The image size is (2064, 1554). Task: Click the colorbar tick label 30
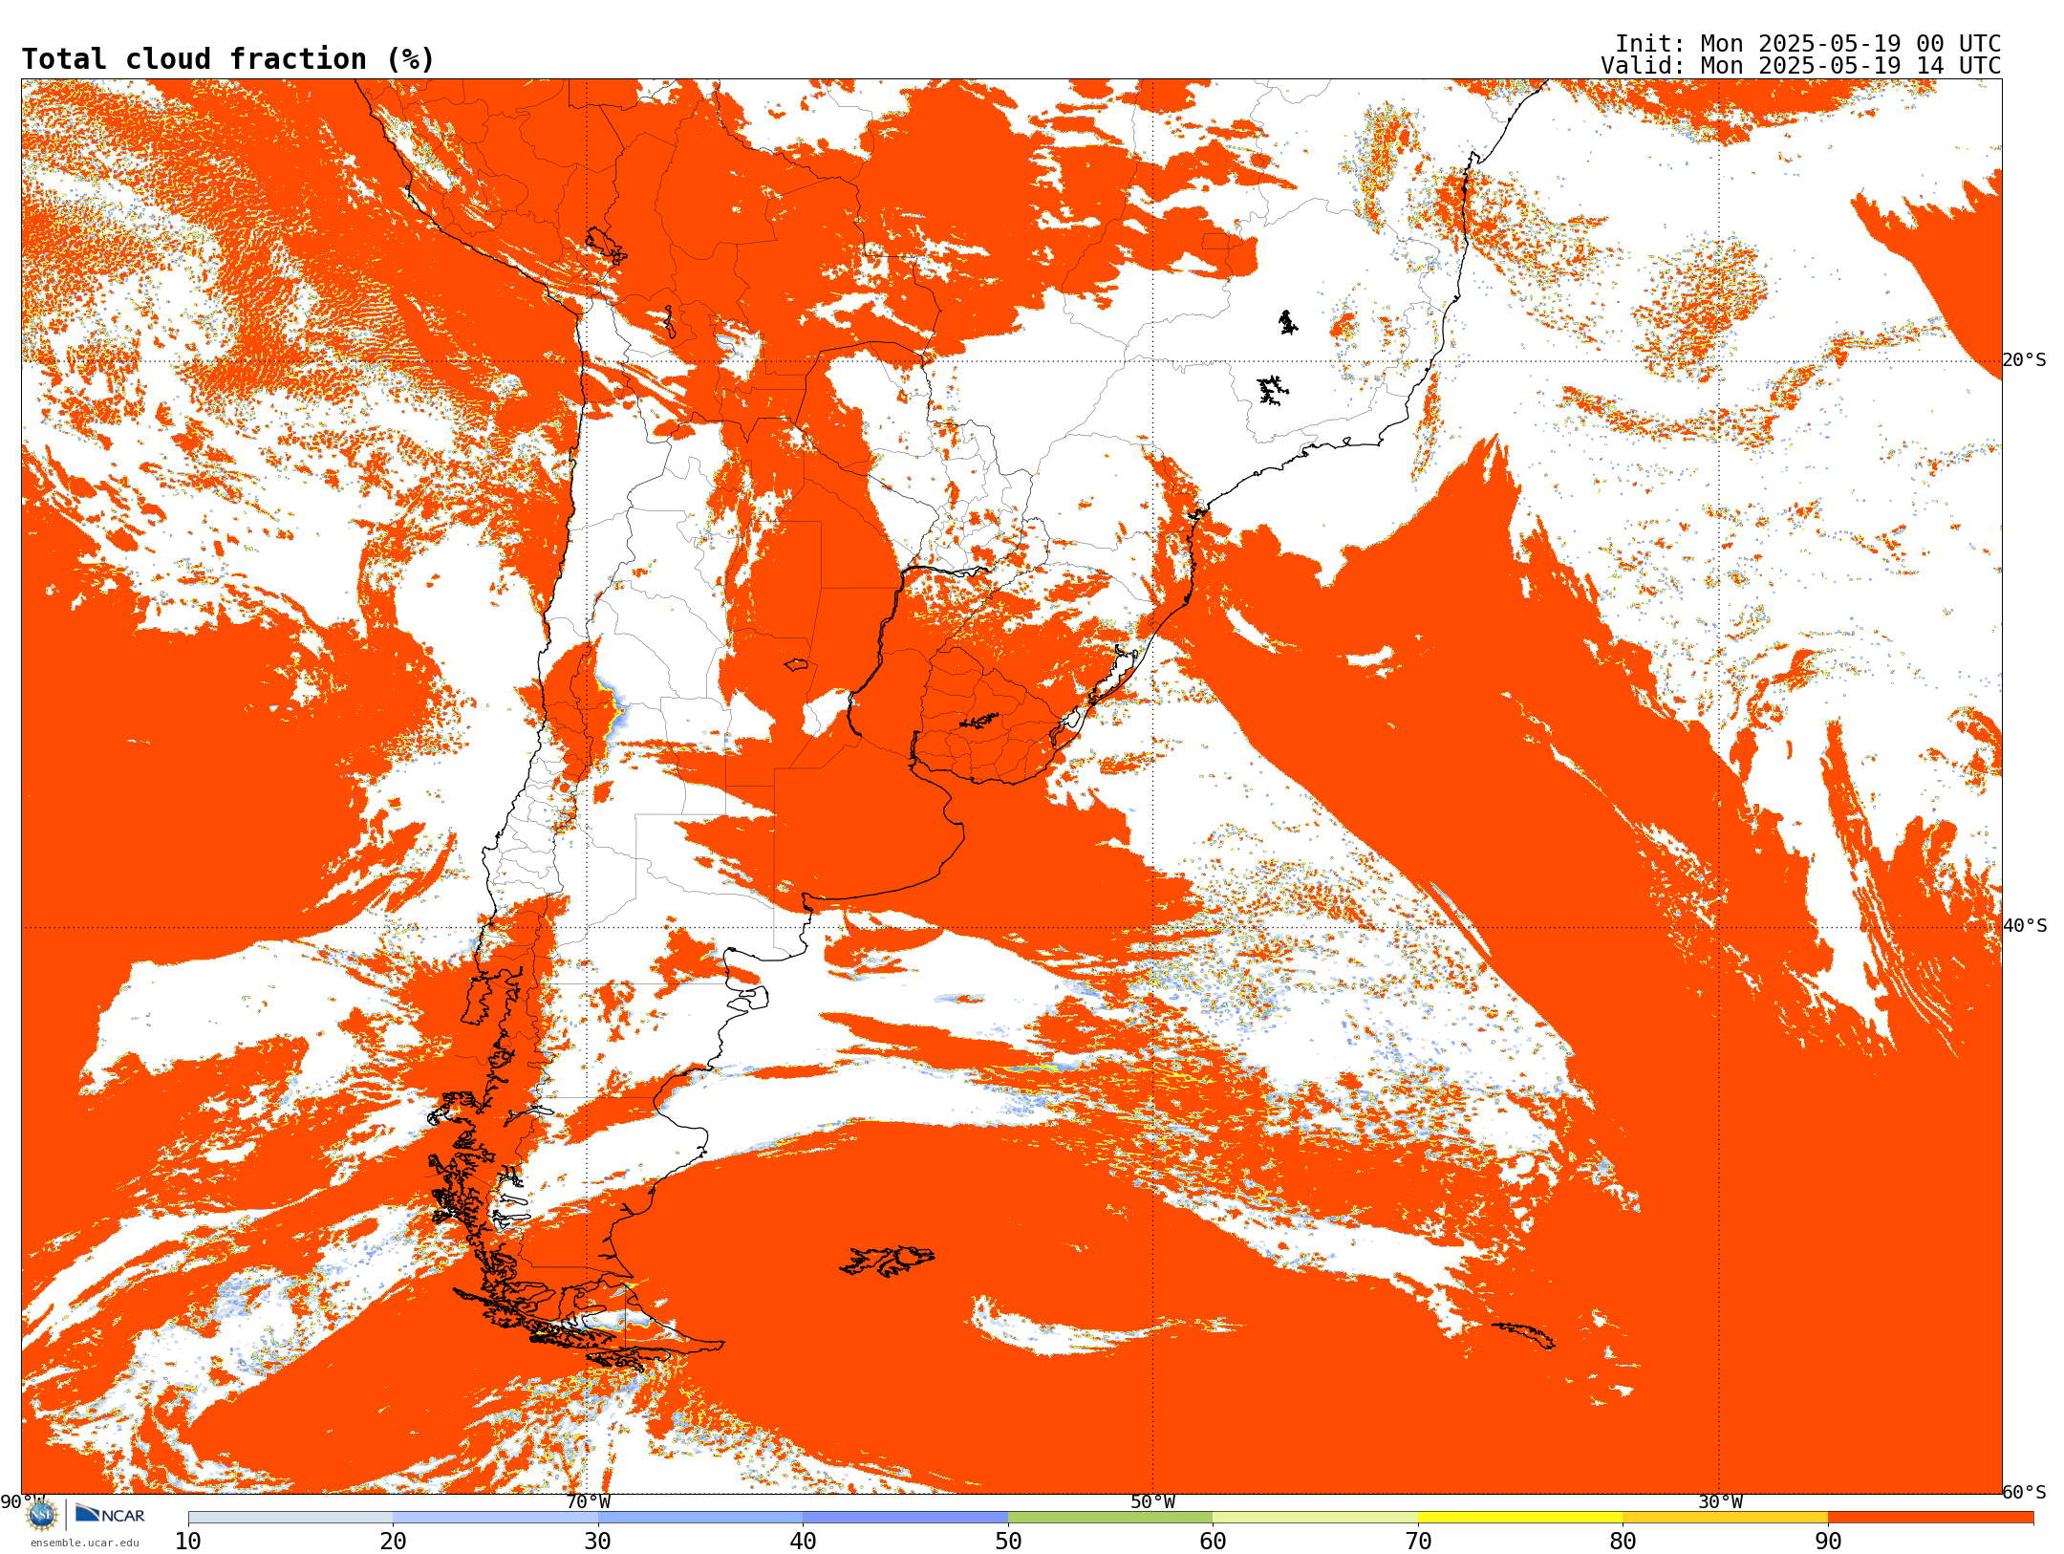[598, 1541]
